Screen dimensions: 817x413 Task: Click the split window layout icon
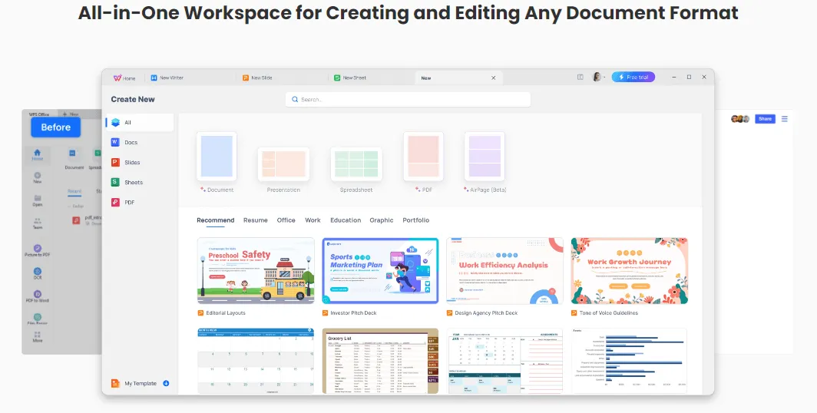pos(580,77)
